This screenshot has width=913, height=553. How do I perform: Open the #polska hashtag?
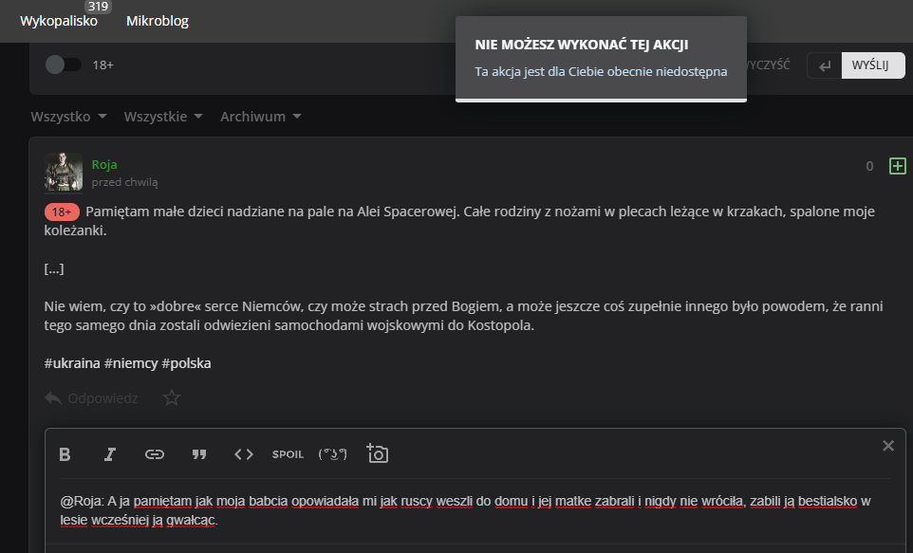(186, 363)
